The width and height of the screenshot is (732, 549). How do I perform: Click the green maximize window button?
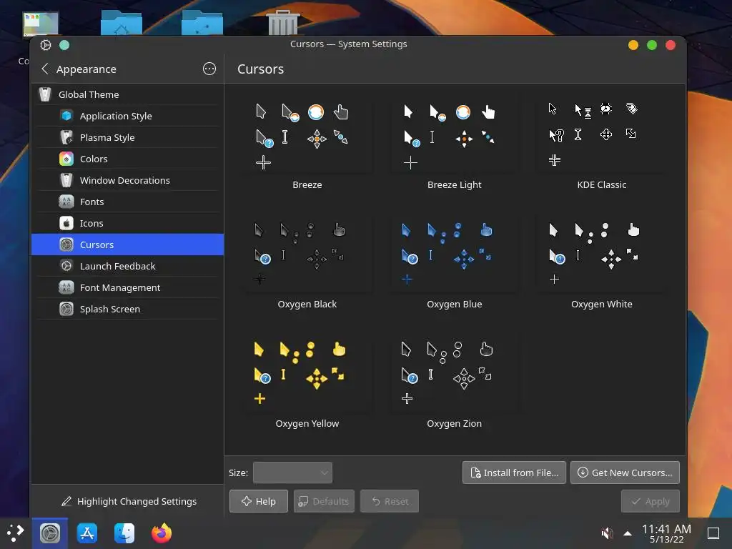[652, 45]
